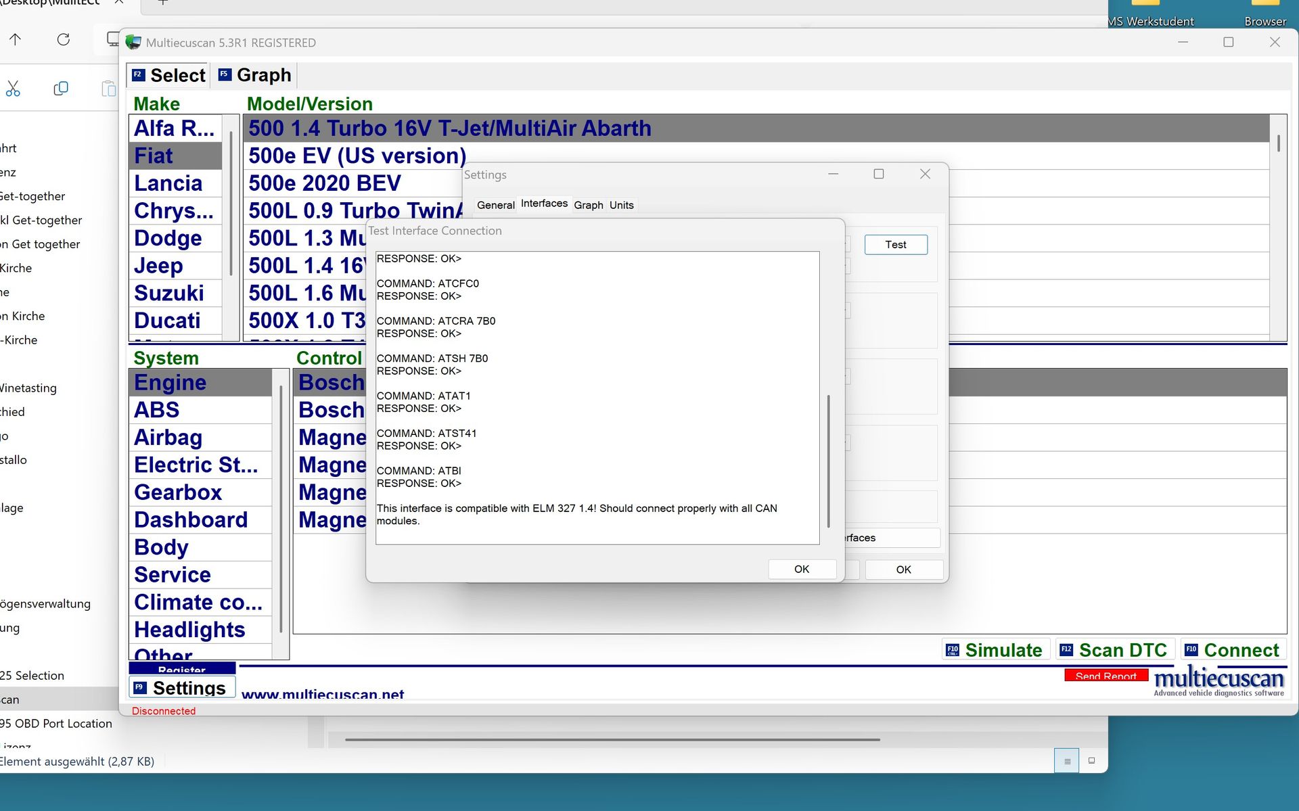Click the paste icon in Explorer

pyautogui.click(x=108, y=89)
